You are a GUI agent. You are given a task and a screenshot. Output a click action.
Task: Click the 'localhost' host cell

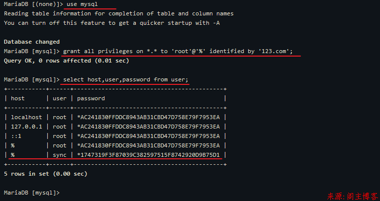[26, 117]
